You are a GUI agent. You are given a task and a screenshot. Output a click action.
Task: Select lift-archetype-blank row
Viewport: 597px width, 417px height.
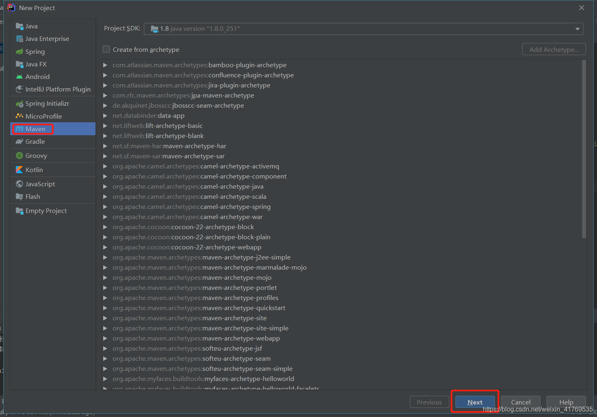[342, 136]
